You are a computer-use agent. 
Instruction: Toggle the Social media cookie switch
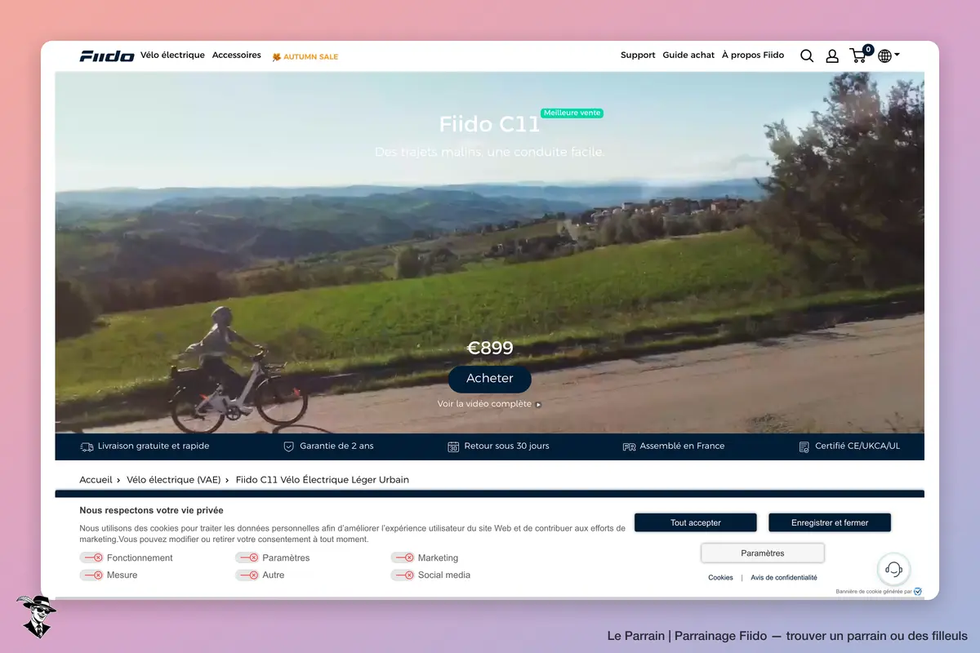[x=403, y=575]
